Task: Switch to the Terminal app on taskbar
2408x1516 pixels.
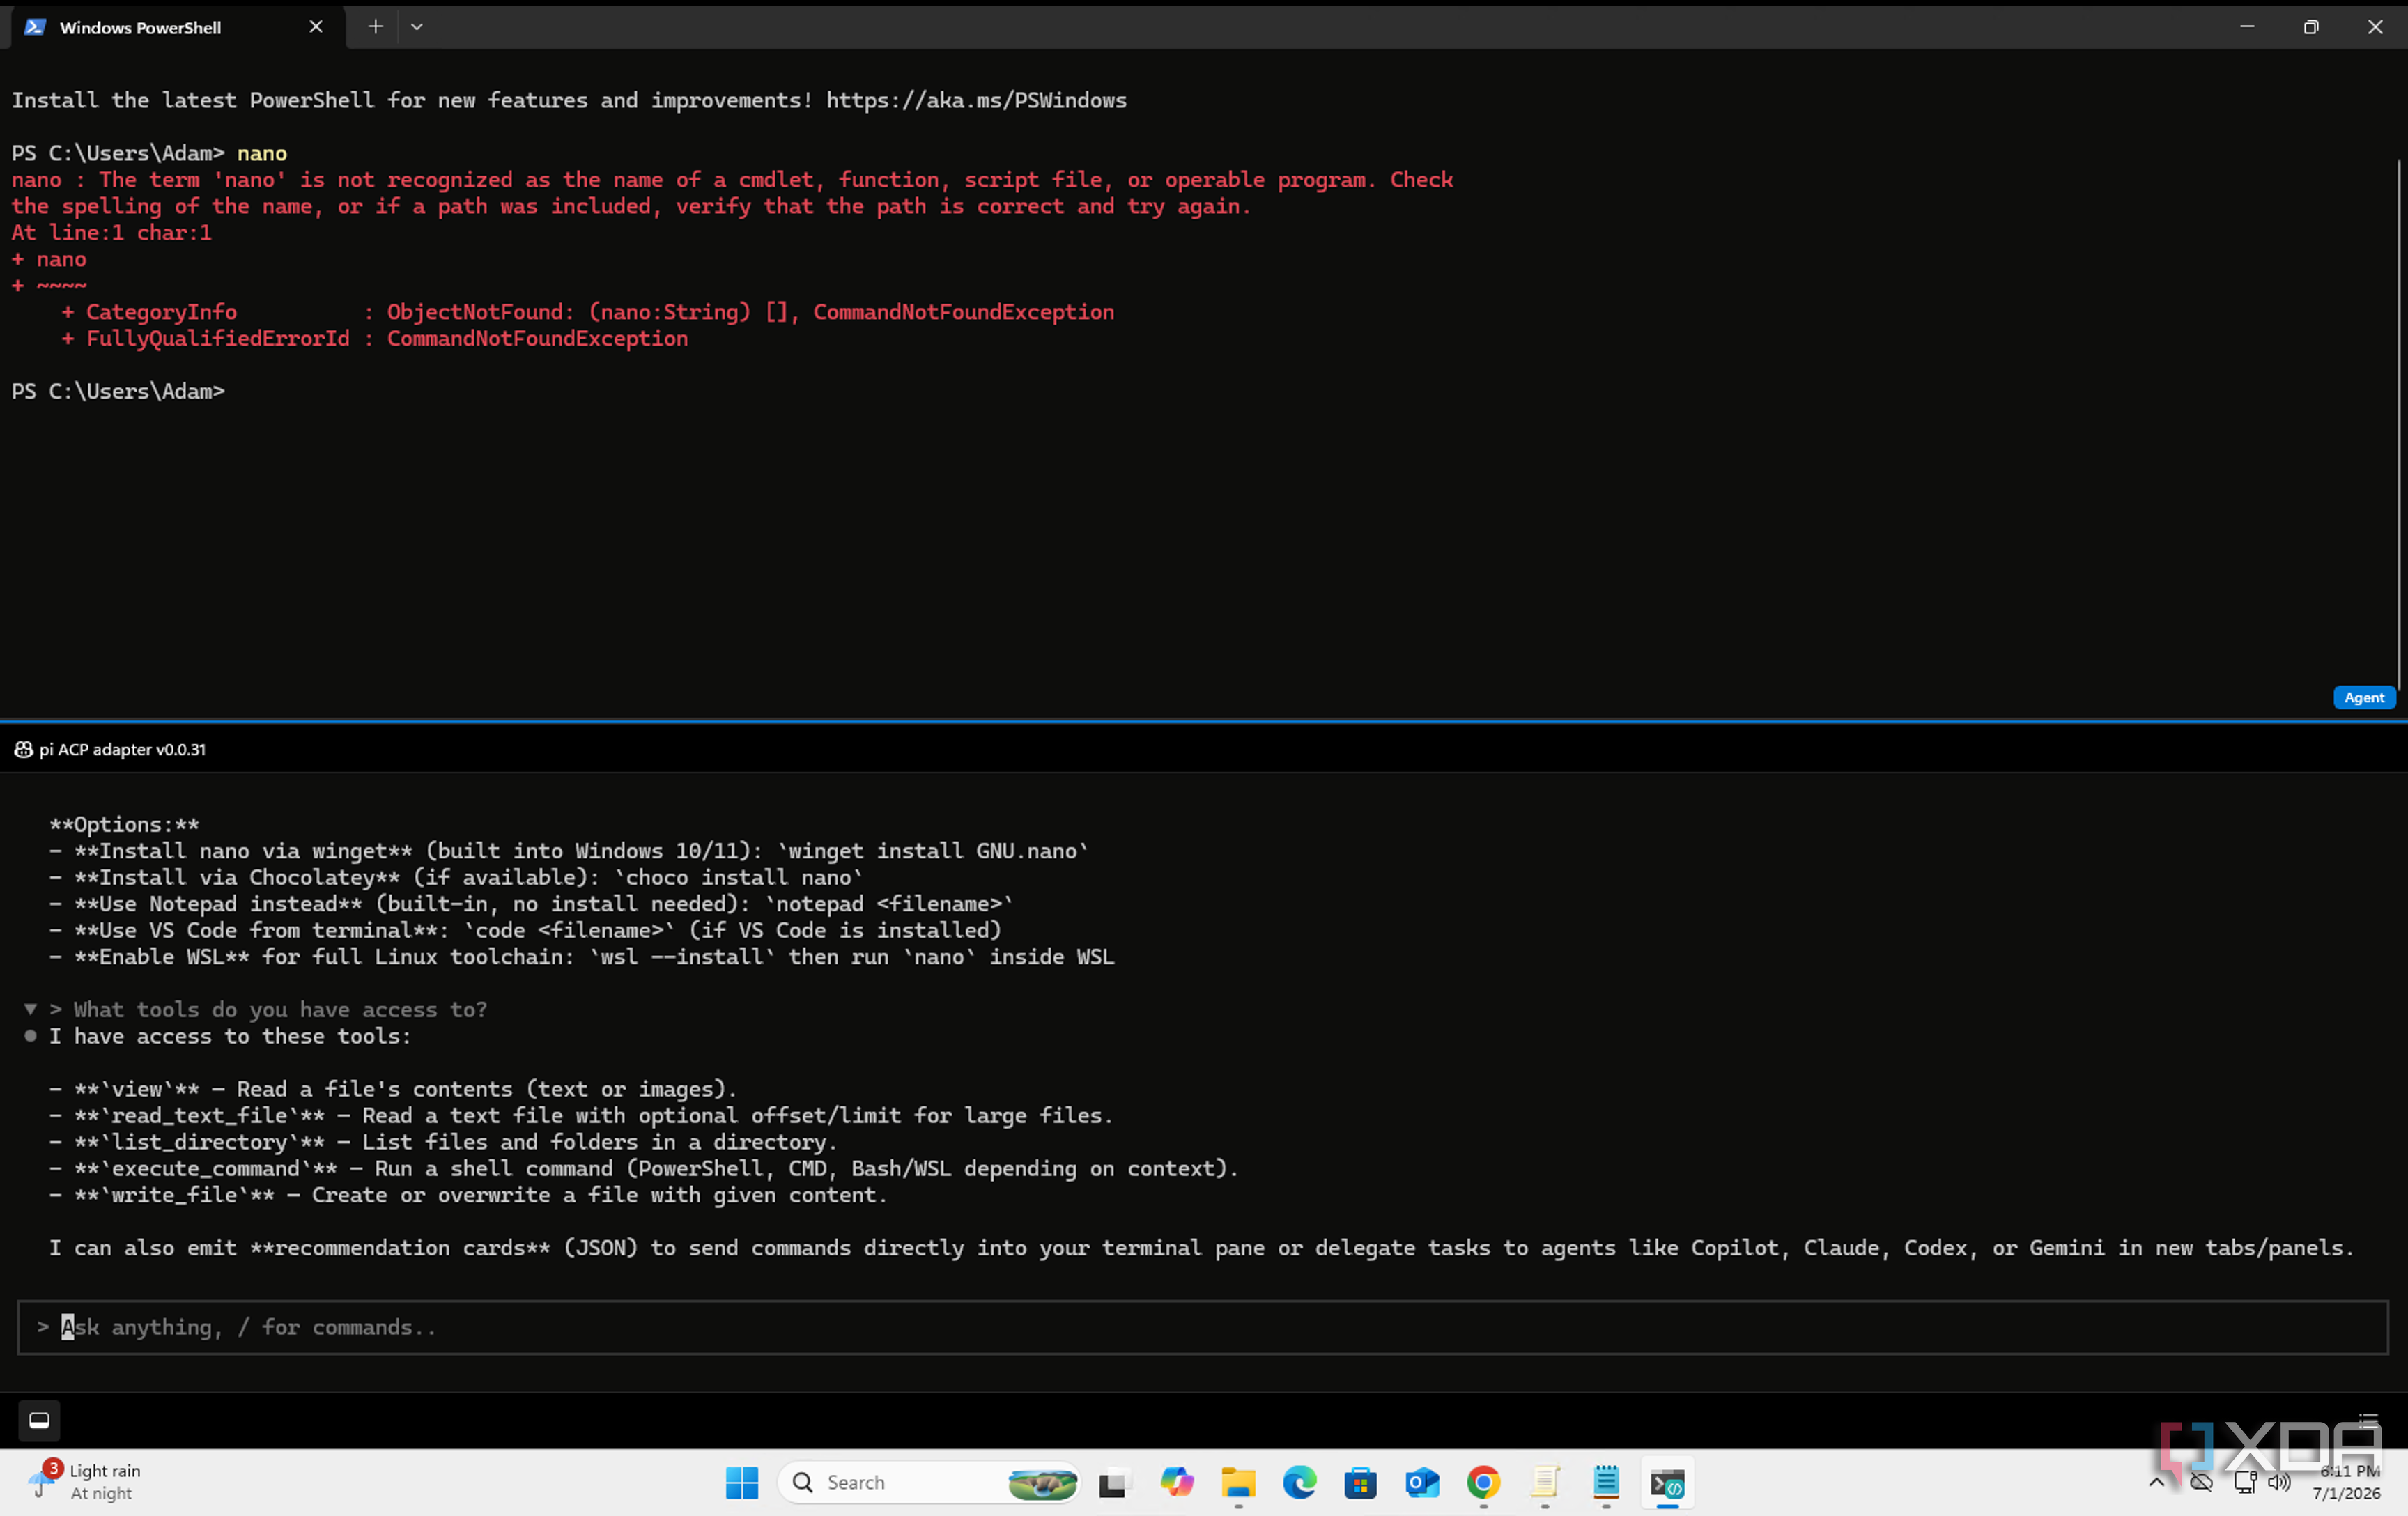Action: click(x=1667, y=1483)
